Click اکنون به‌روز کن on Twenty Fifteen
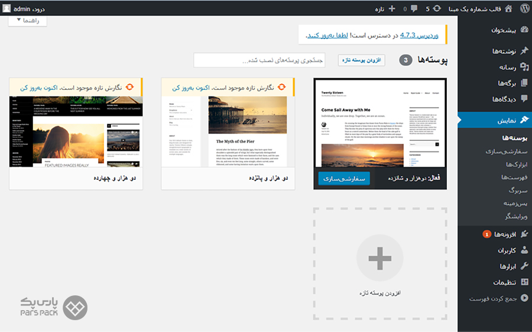The width and height of the screenshot is (532, 332). tap(191, 88)
